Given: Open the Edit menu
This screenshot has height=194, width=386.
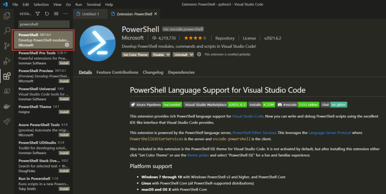Looking at the screenshot, I should [25, 5].
